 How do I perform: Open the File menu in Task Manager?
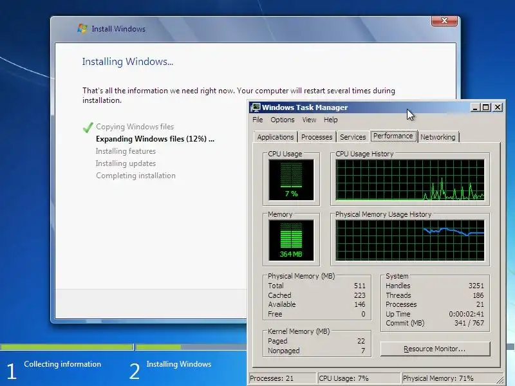pos(257,120)
